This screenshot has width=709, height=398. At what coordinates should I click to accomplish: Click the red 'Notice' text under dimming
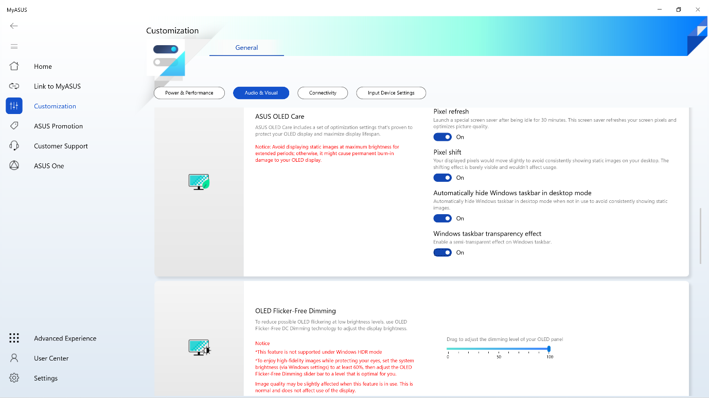(262, 343)
